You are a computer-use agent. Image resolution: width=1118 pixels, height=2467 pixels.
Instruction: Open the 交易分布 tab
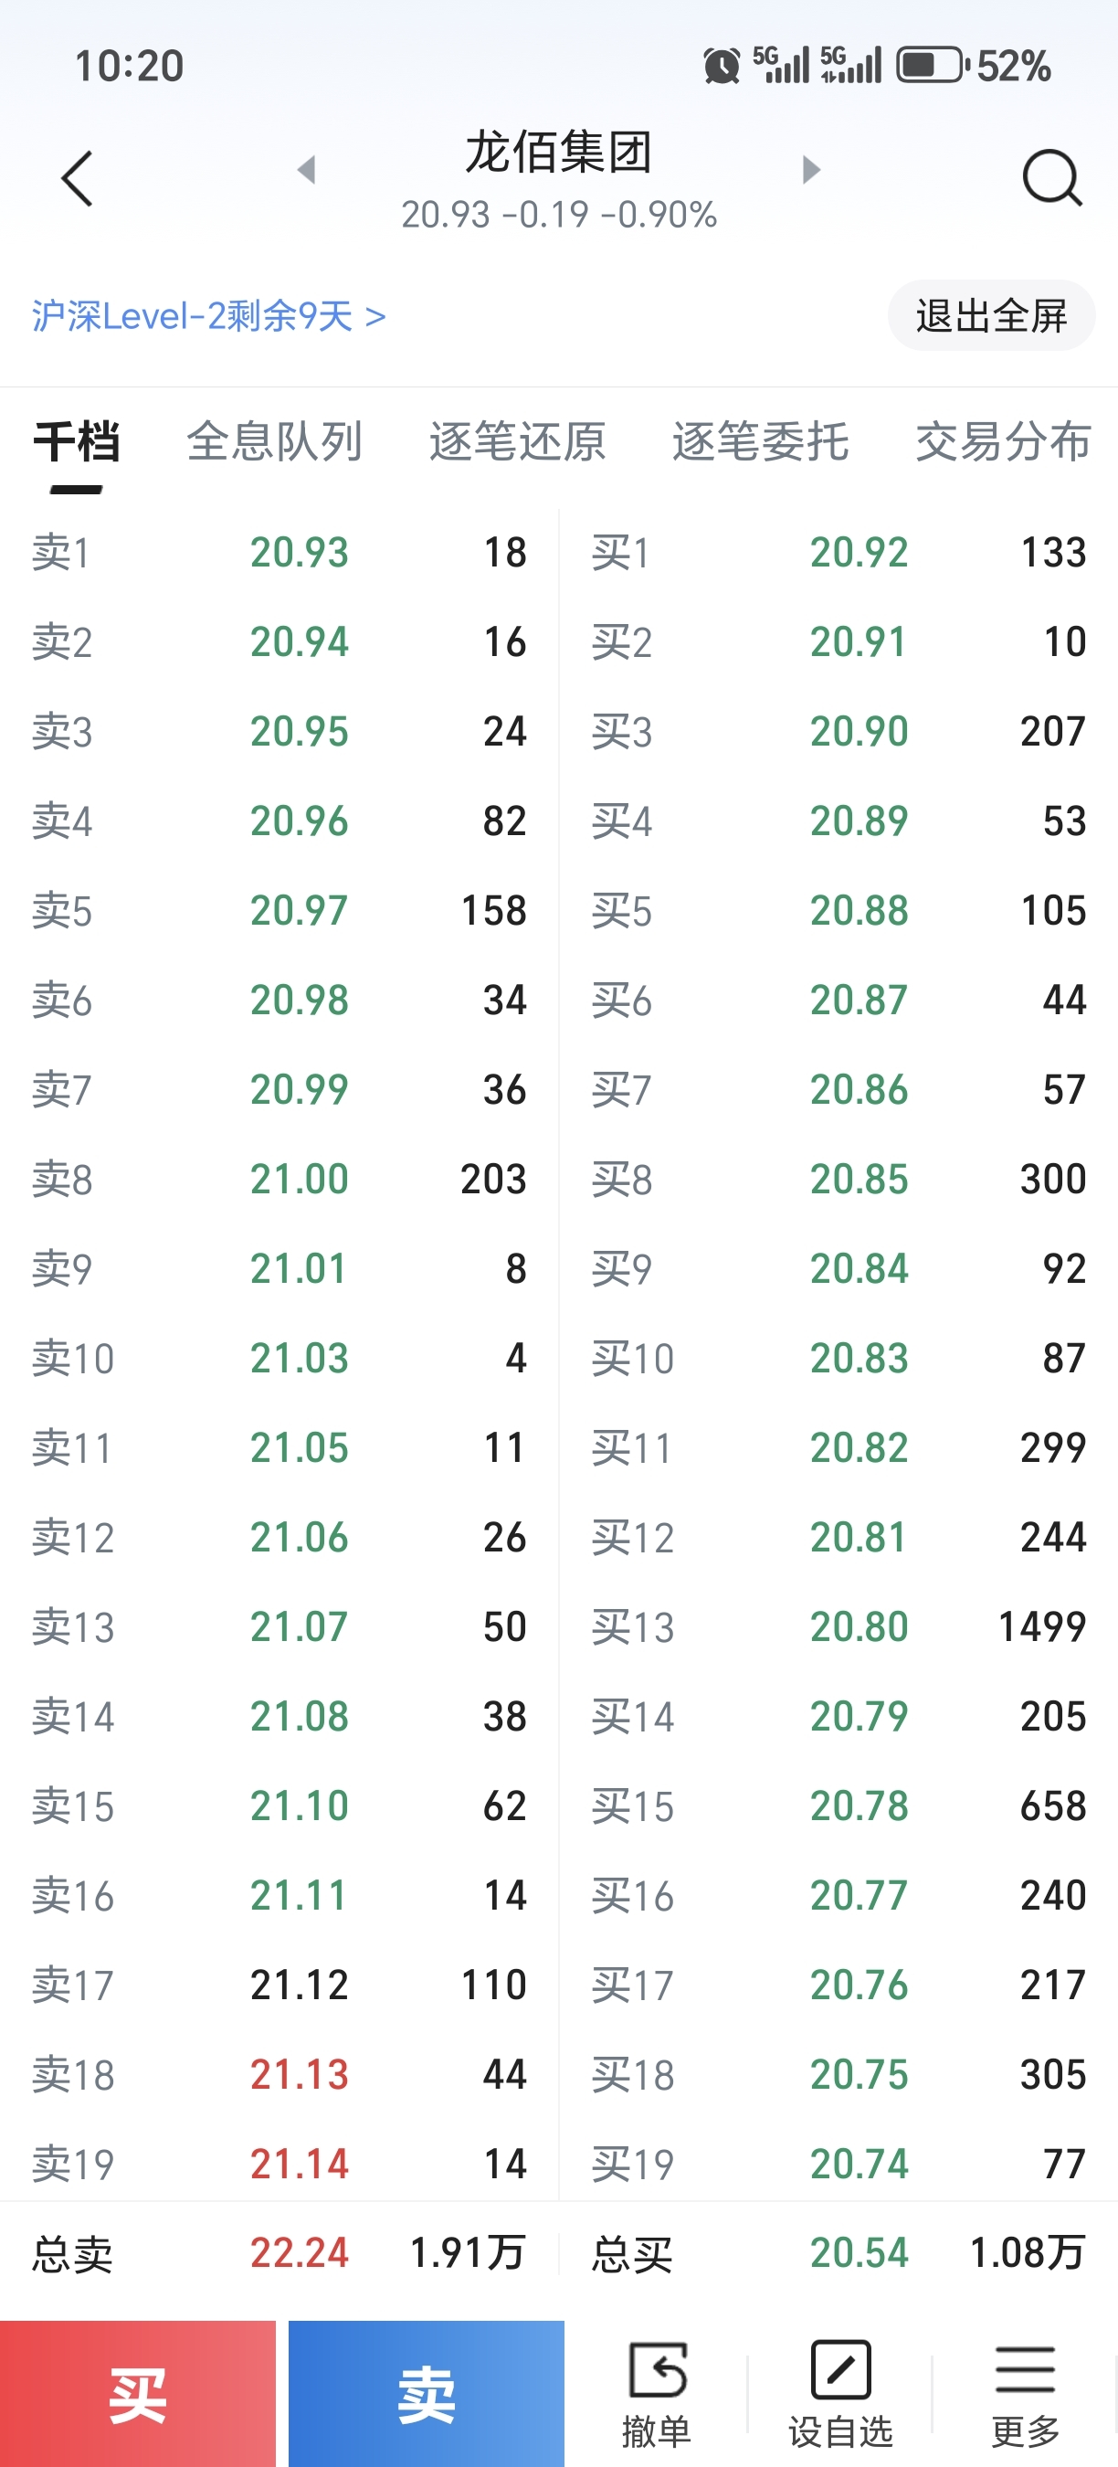[x=1002, y=442]
